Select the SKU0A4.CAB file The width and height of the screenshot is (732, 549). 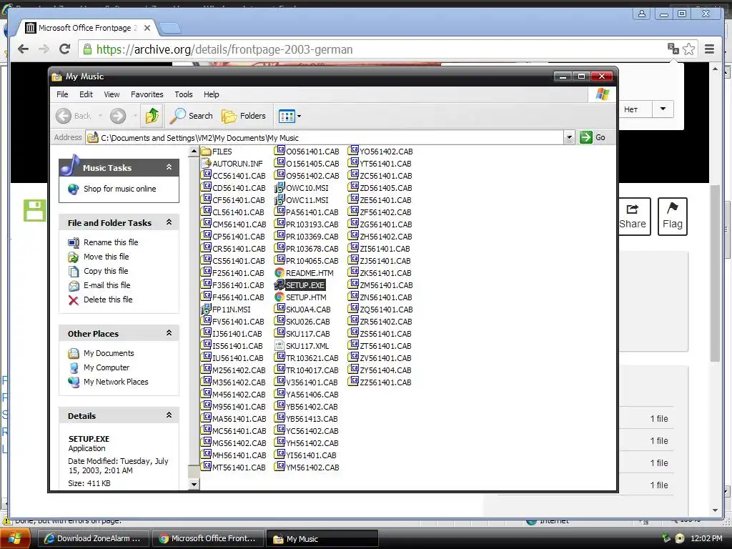[302, 310]
